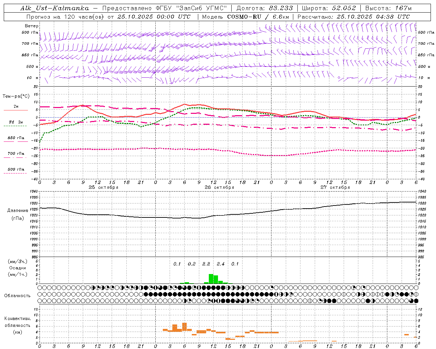The image size is (436, 349).
Task: Click the 10 м wind level label on the left
Action: pos(33,78)
